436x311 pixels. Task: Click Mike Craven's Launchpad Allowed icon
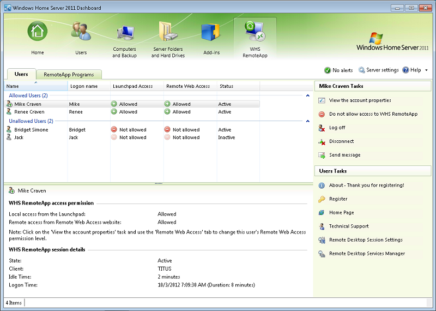coord(114,104)
